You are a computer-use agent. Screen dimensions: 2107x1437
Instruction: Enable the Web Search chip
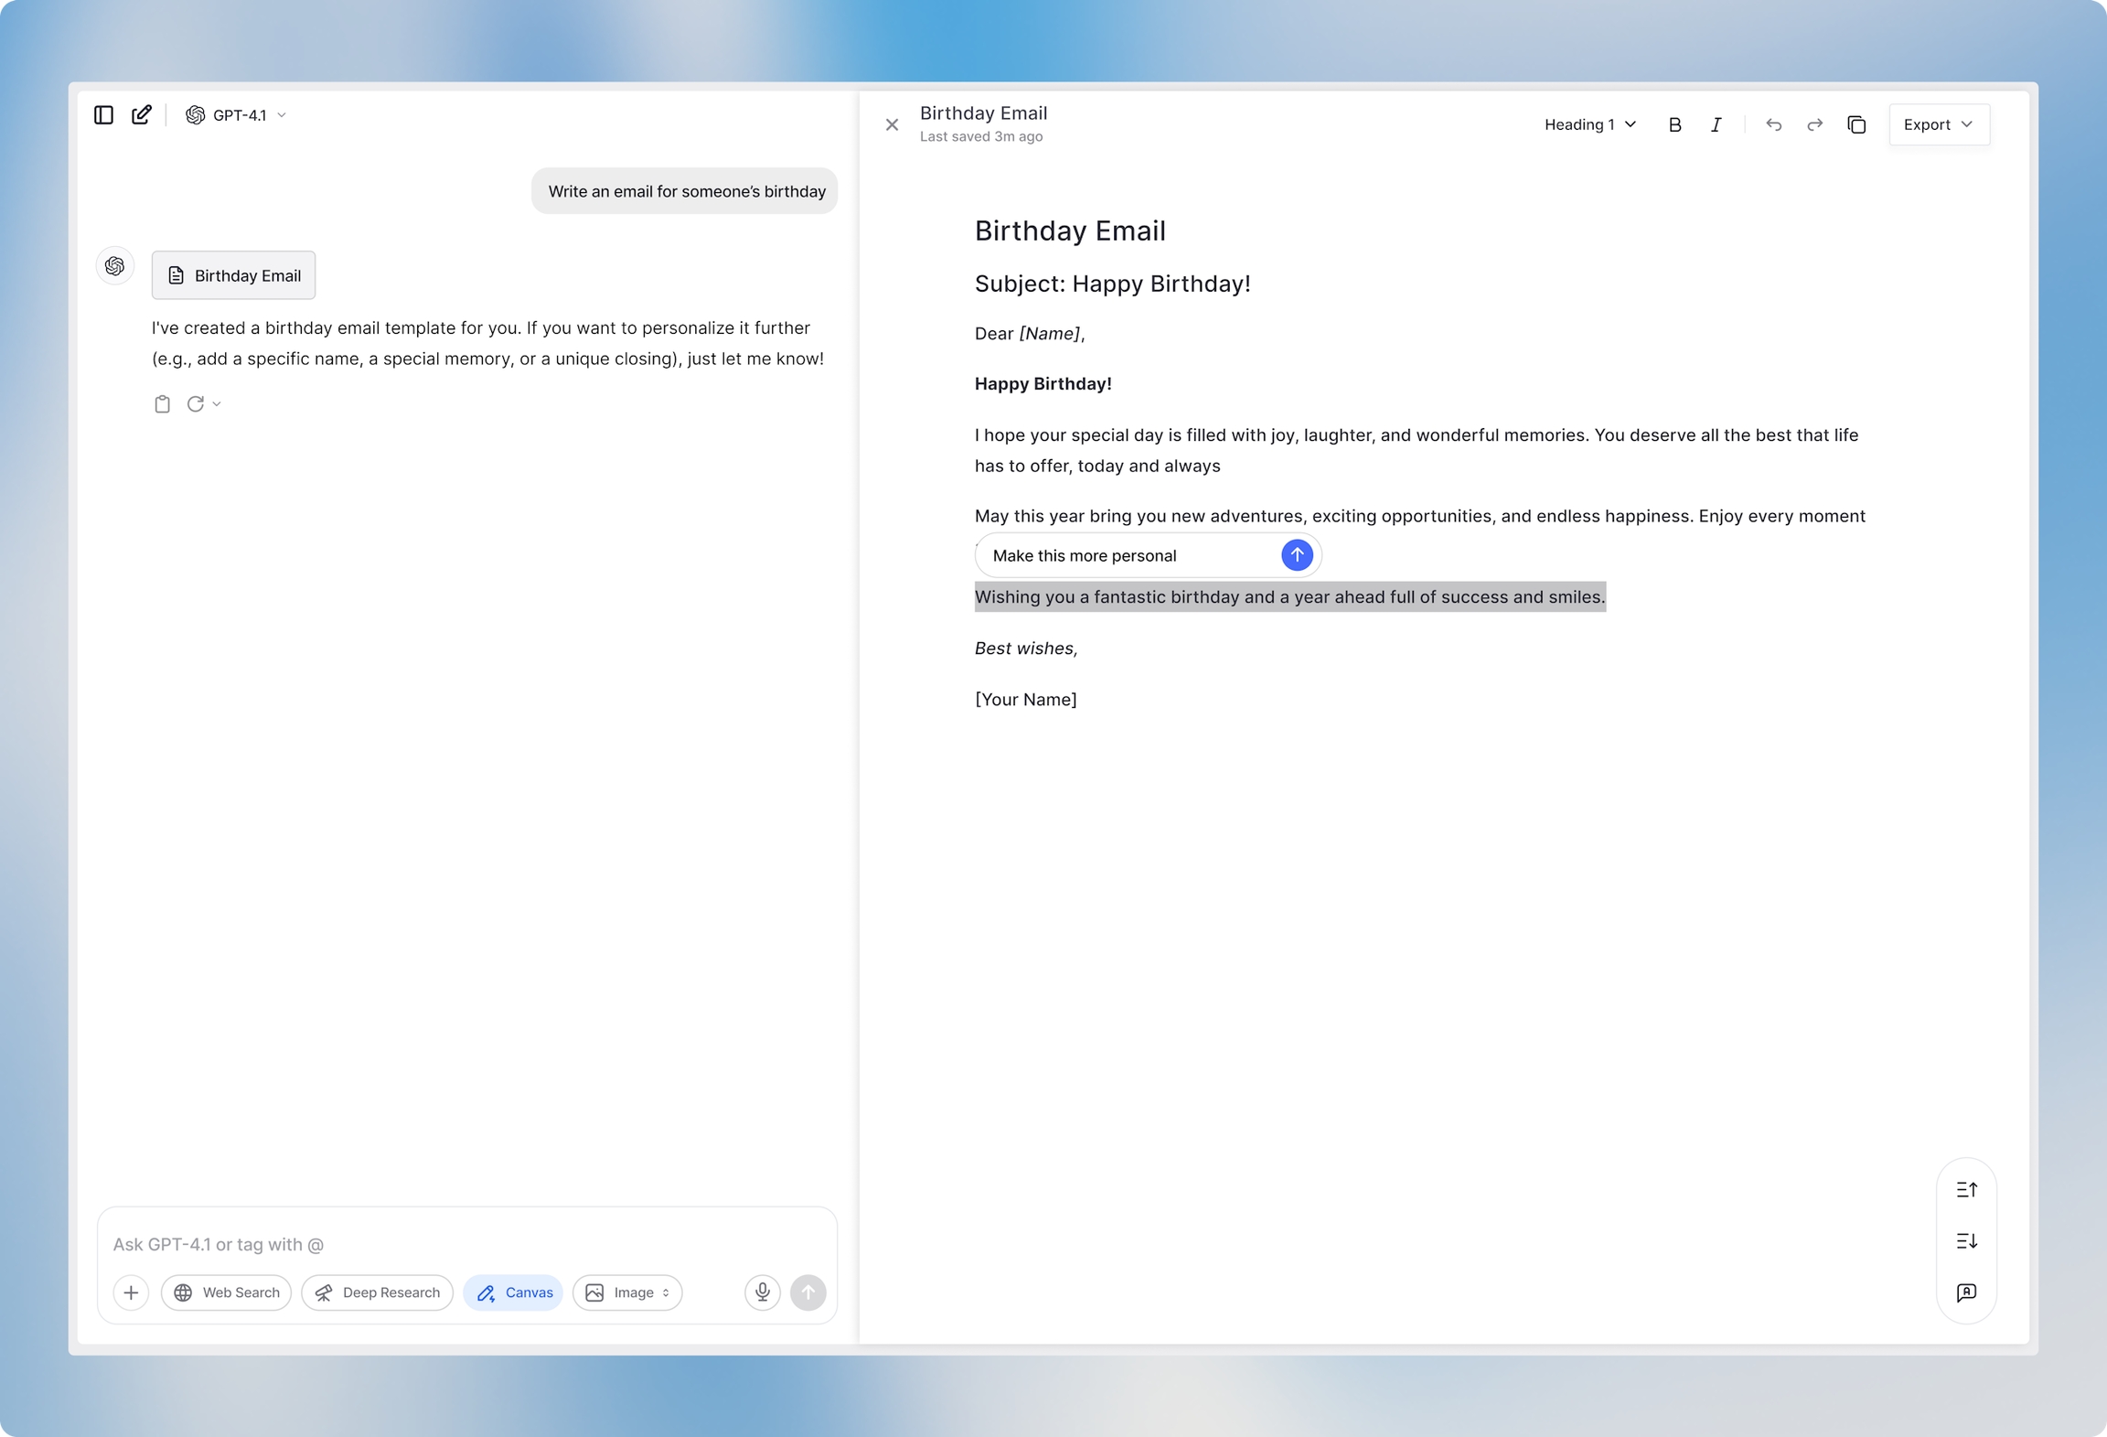pyautogui.click(x=226, y=1292)
